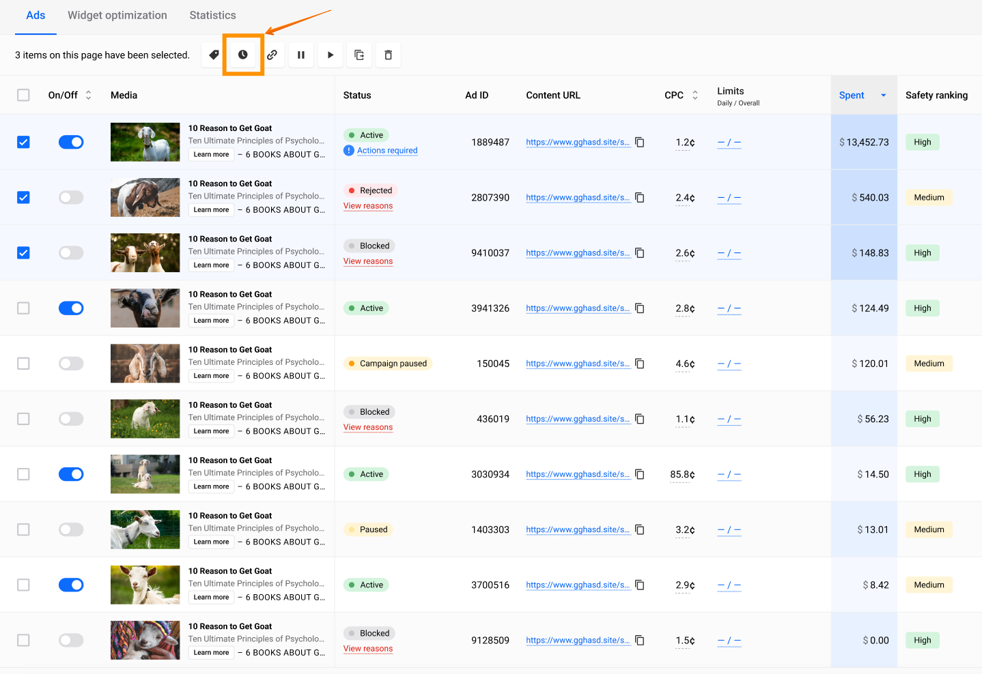
Task: Open the clock schedule icon
Action: pyautogui.click(x=243, y=55)
